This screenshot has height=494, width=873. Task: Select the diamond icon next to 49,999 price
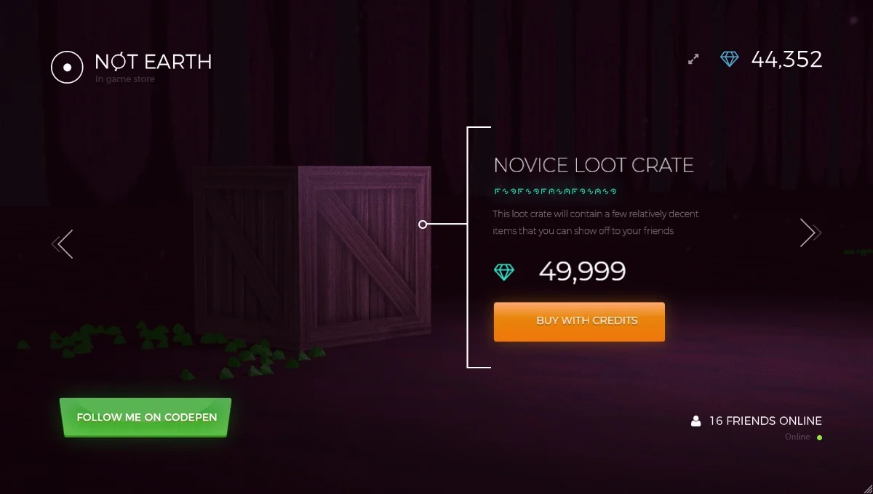coord(503,271)
